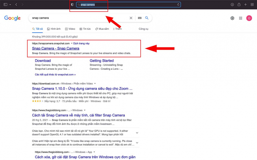The image size is (257, 160).
Task: Click the Dịch trang này link
Action: (81, 43)
